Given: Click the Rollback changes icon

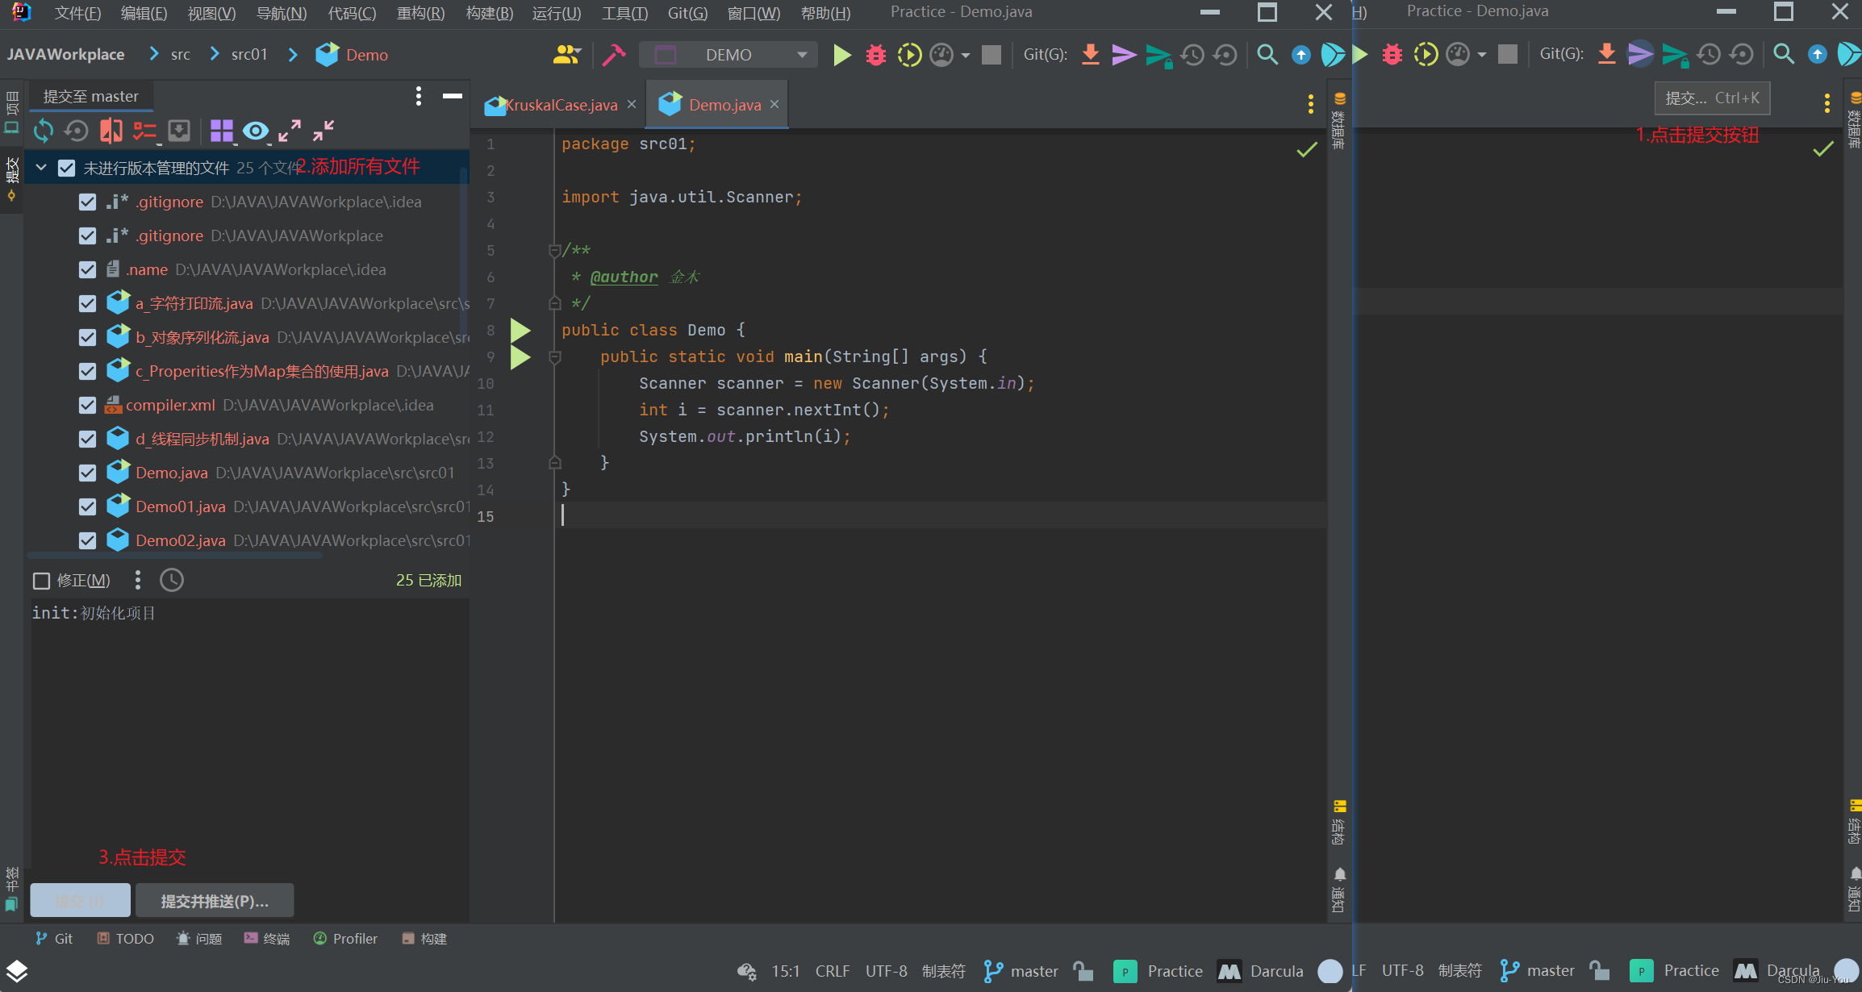Looking at the screenshot, I should 77,131.
